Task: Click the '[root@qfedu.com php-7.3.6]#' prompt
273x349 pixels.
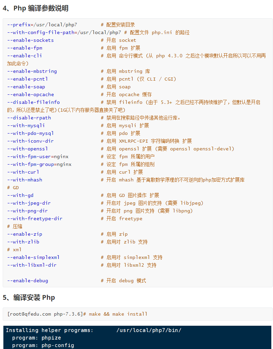Action: point(47,314)
